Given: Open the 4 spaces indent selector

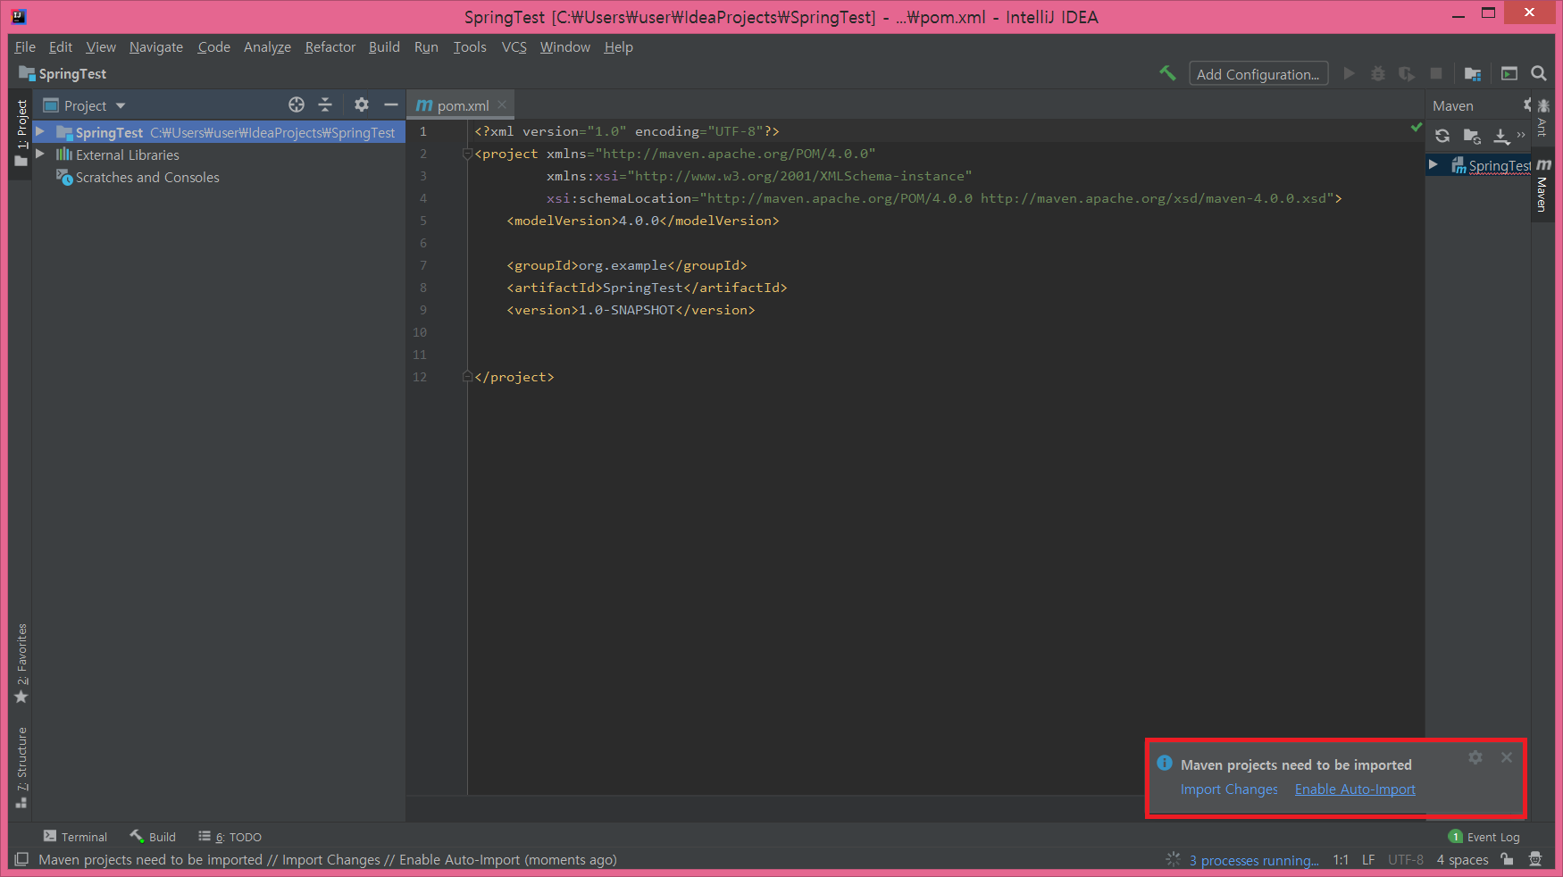Looking at the screenshot, I should pyautogui.click(x=1462, y=860).
